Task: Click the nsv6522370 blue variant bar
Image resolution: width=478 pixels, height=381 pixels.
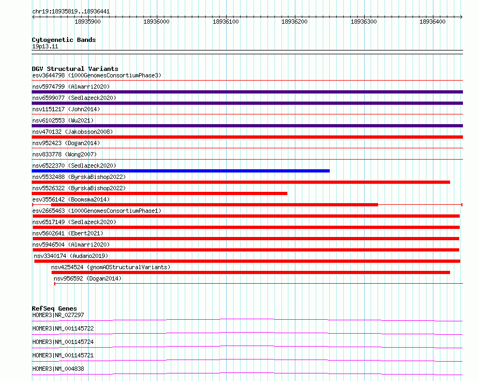Action: click(x=181, y=171)
